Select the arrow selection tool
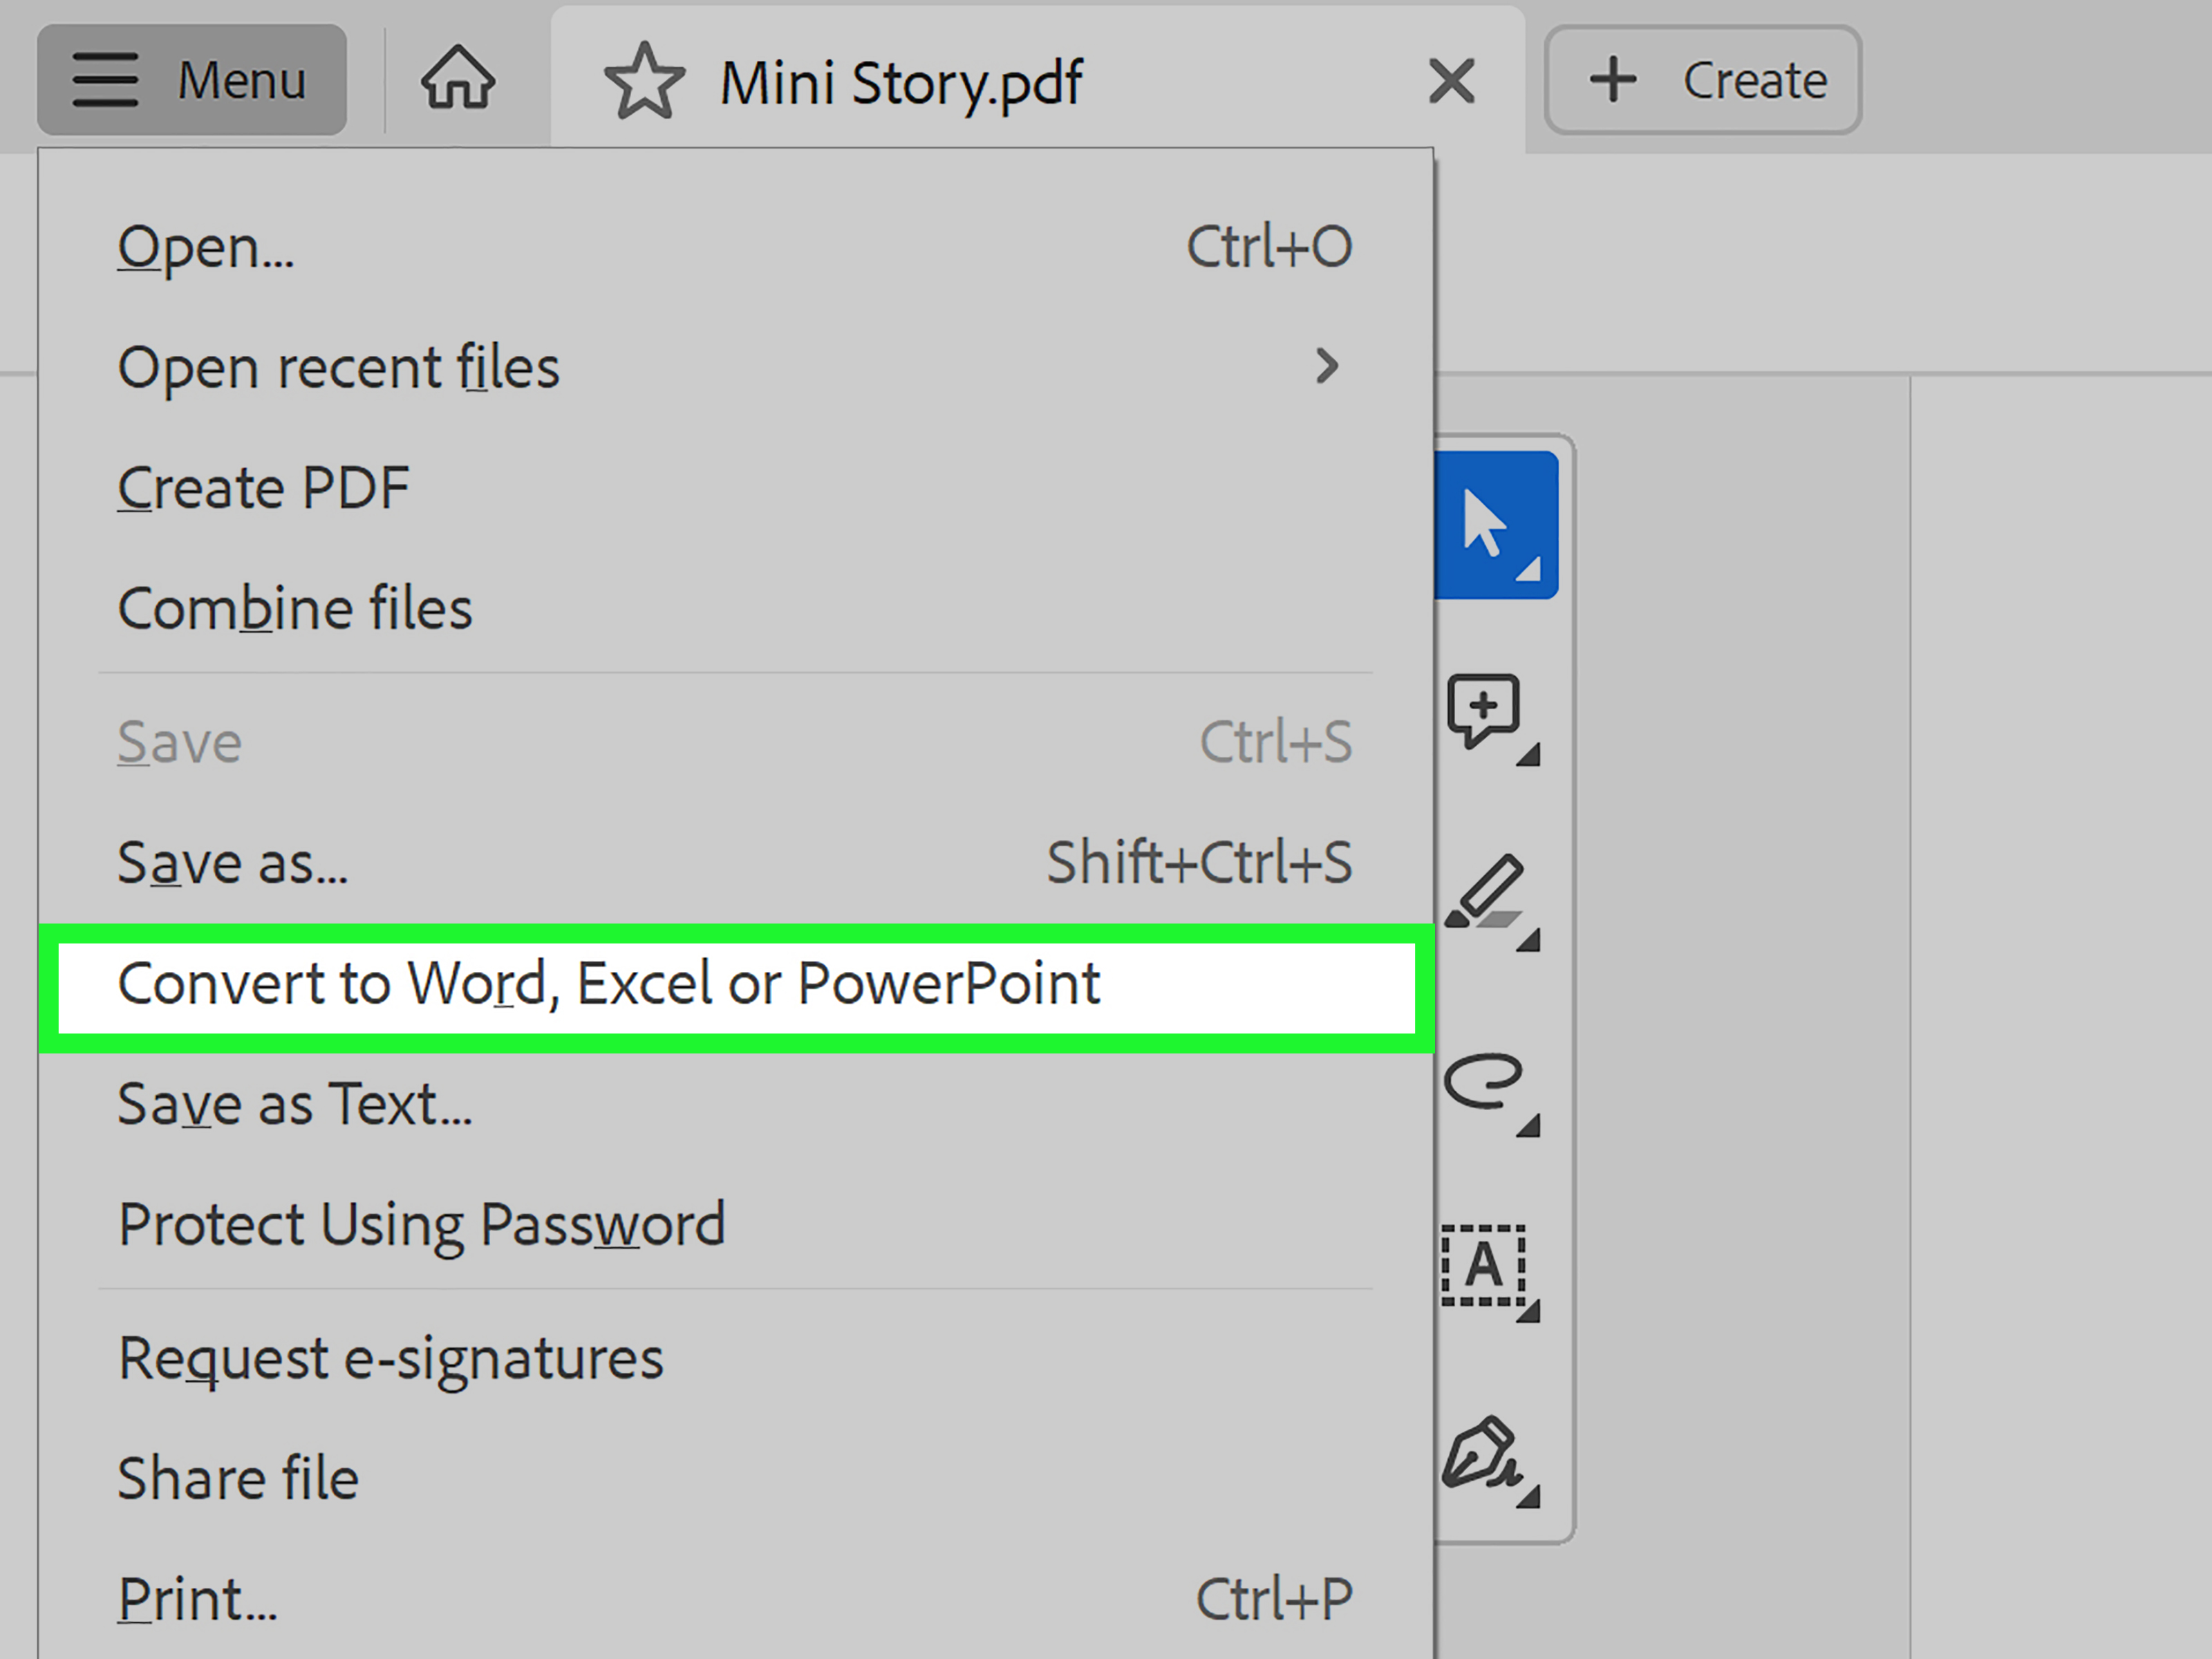The image size is (2212, 1659). 1494,524
